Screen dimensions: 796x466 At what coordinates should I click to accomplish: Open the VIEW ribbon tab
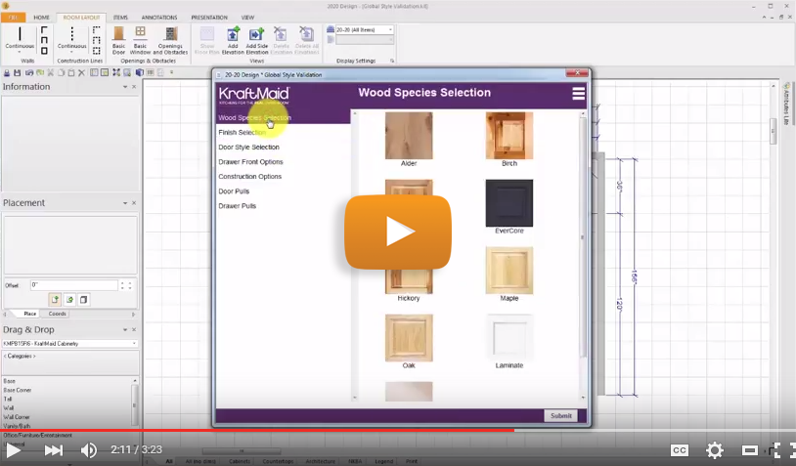pos(247,18)
